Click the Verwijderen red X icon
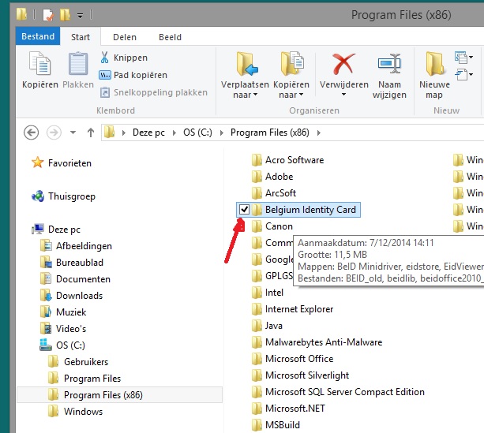This screenshot has height=433, width=484. click(x=343, y=64)
